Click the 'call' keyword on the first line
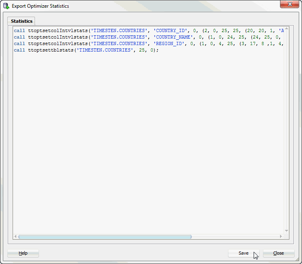Screen dimensions: 302x264 coord(20,30)
